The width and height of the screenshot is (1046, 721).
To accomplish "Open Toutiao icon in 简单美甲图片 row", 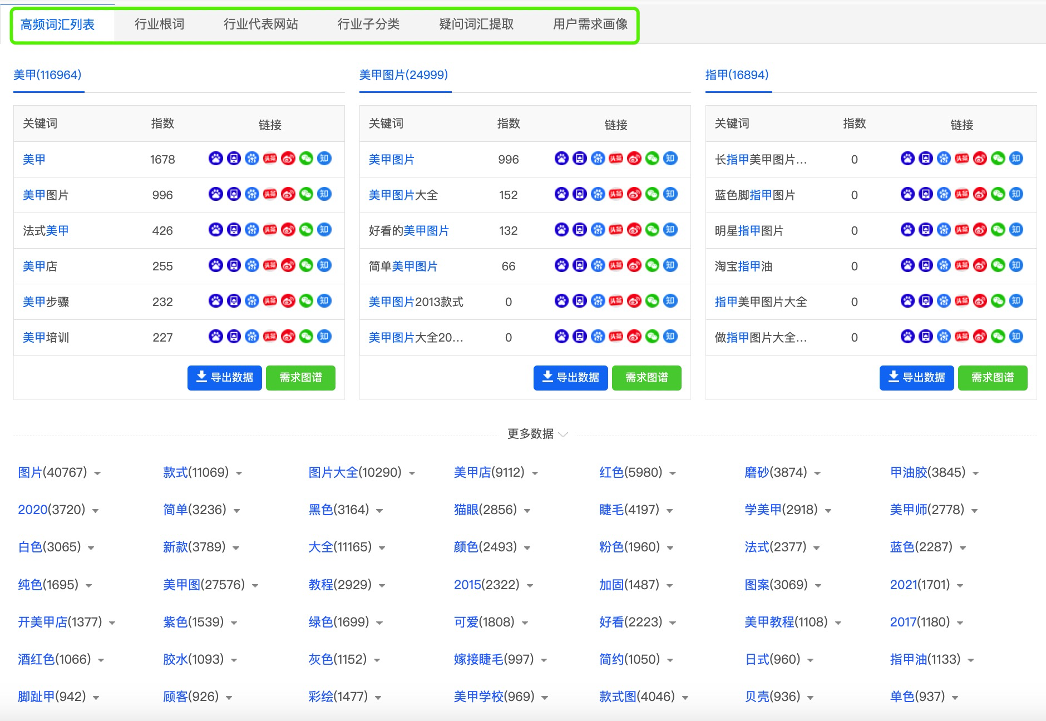I will coord(616,265).
